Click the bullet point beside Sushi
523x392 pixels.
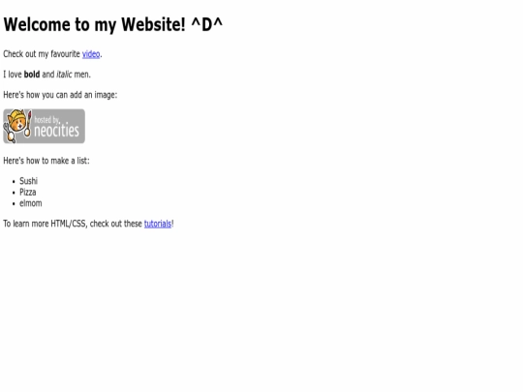(14, 182)
